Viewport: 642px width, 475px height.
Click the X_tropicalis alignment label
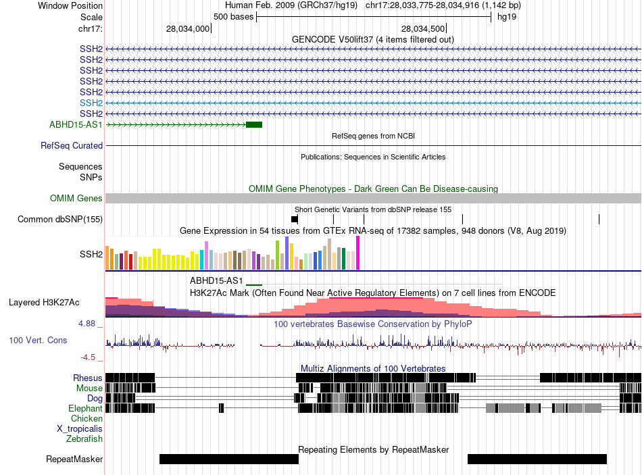tap(80, 429)
